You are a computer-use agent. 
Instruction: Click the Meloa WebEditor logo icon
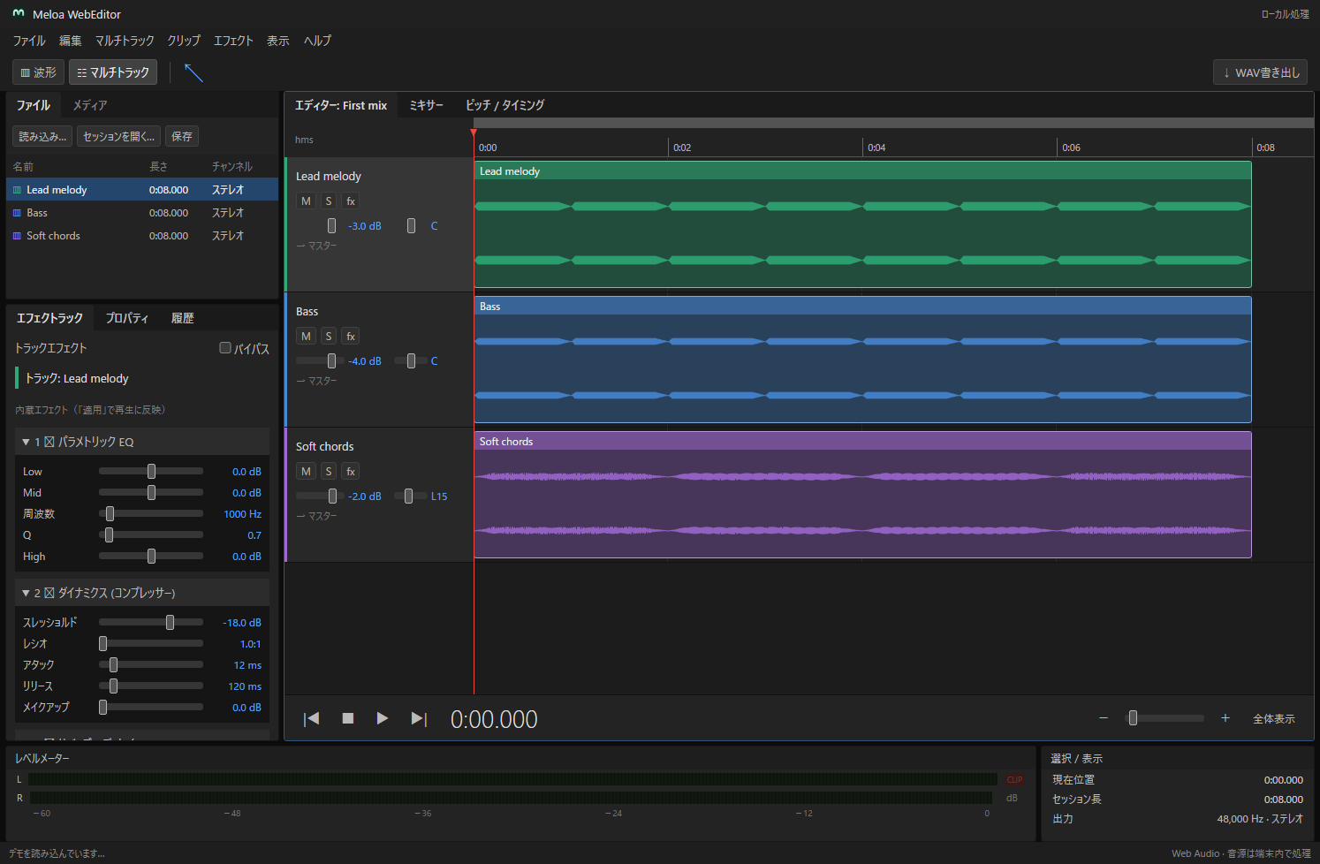click(19, 14)
